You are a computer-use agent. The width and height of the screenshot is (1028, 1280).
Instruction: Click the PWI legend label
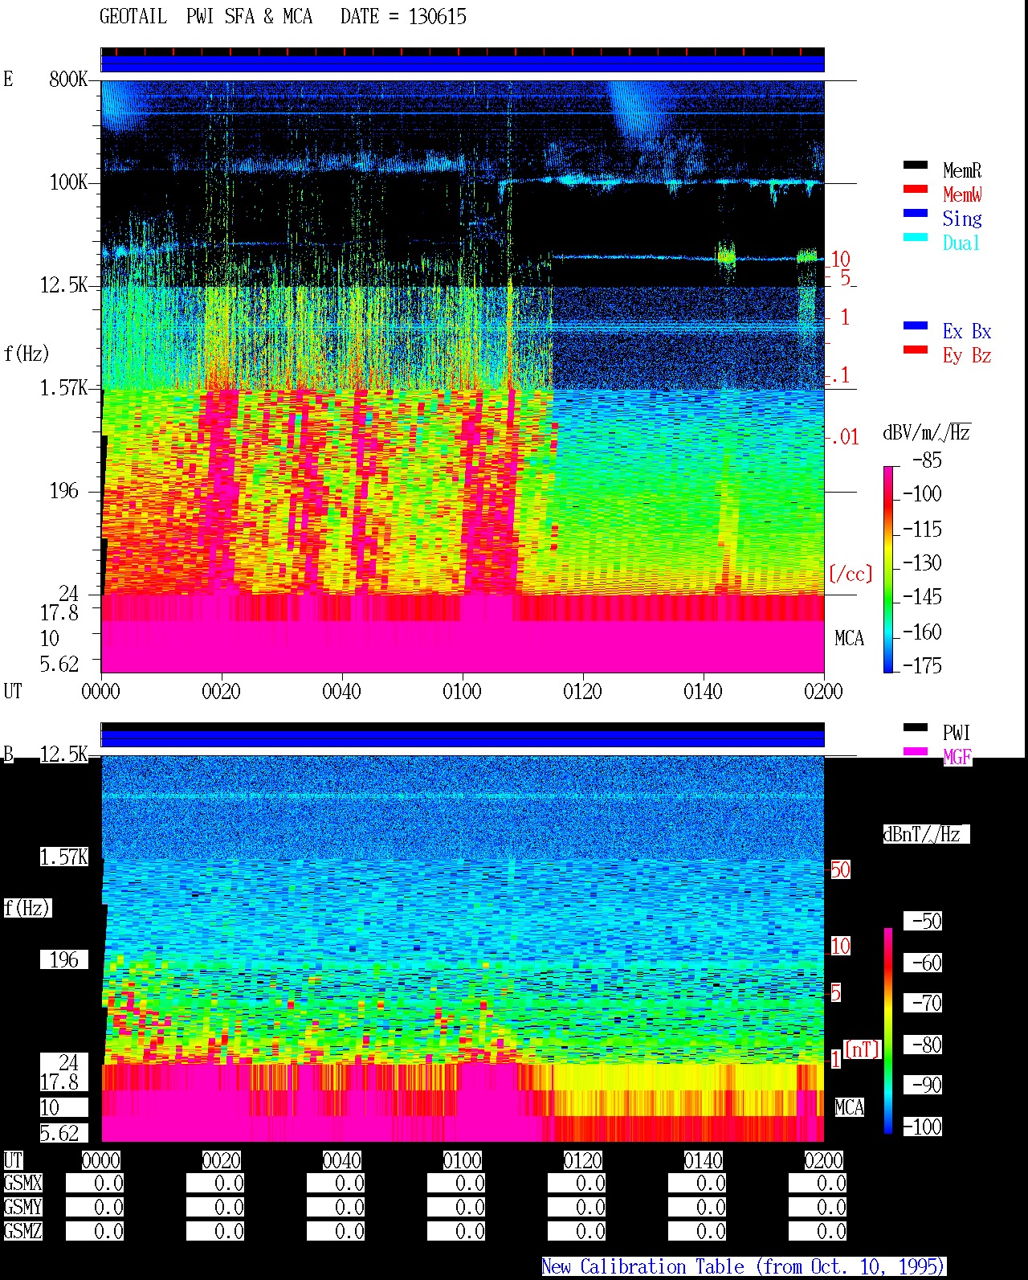[x=957, y=733]
